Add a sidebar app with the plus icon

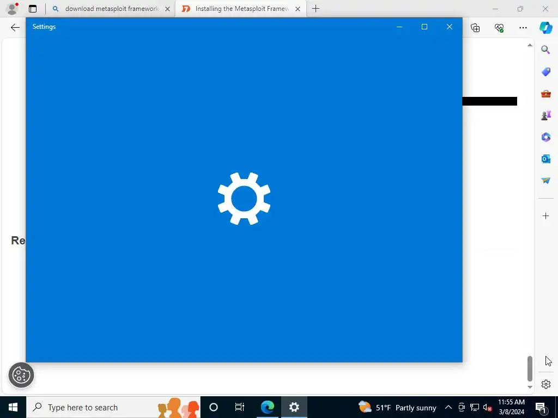coord(545,216)
